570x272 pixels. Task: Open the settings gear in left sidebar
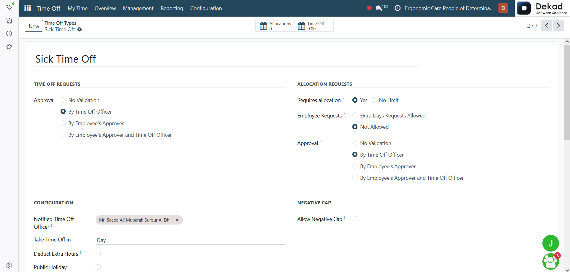[x=9, y=265]
